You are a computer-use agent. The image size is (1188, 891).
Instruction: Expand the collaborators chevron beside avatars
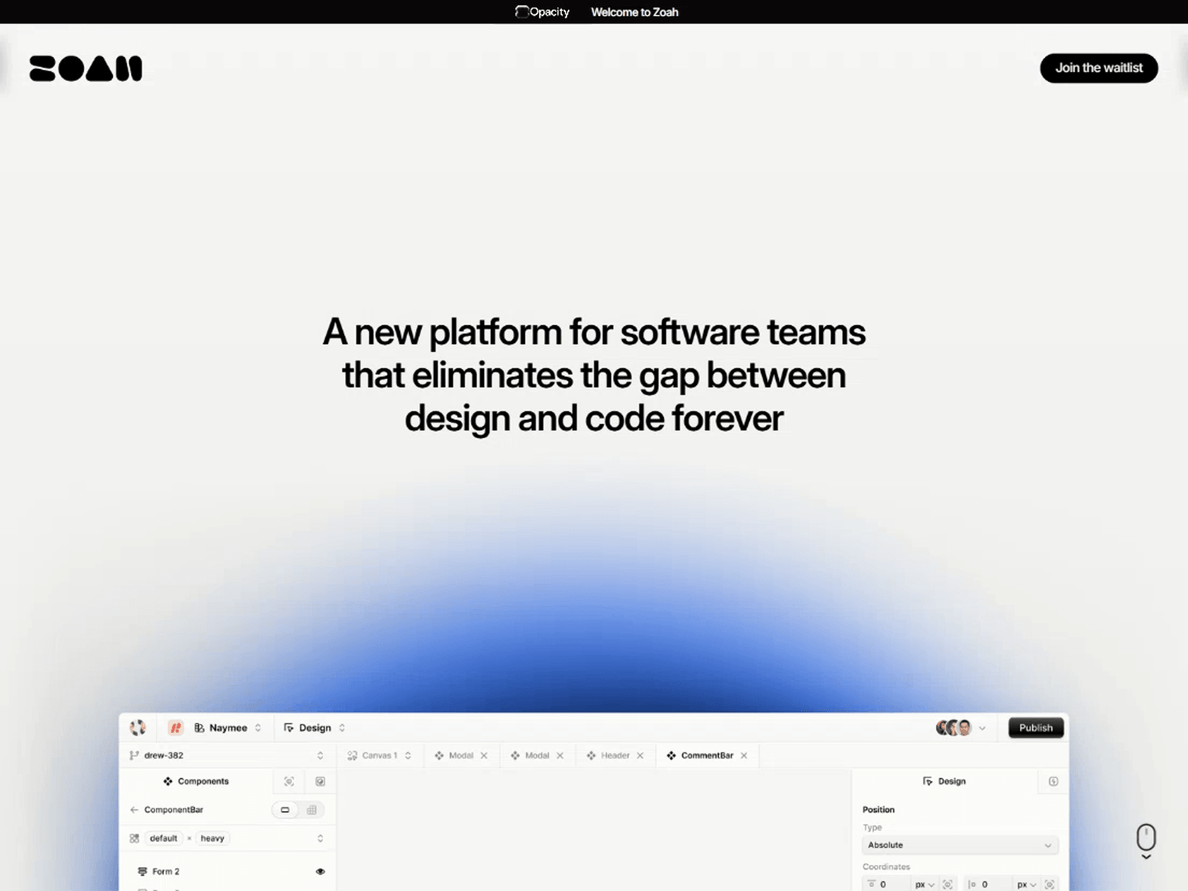point(982,728)
